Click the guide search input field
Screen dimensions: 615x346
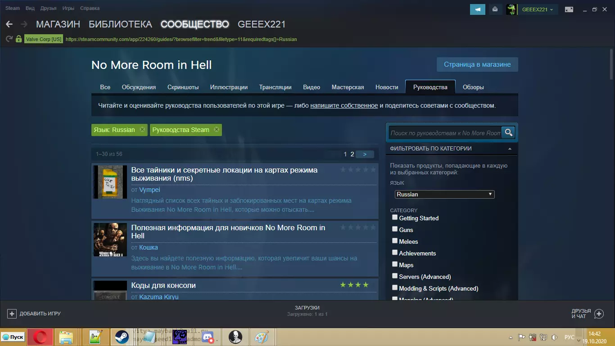pyautogui.click(x=445, y=133)
